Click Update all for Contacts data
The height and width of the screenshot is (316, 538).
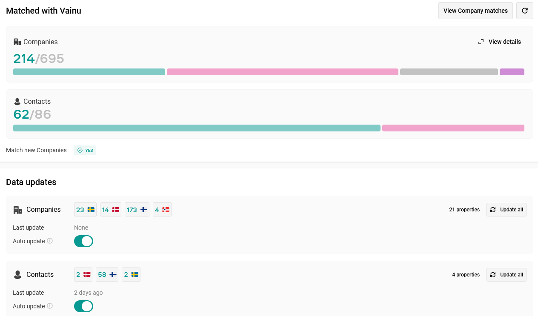506,275
